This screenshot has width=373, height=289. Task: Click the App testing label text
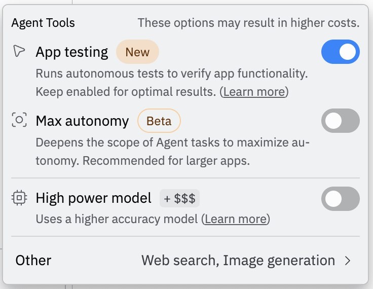(71, 52)
